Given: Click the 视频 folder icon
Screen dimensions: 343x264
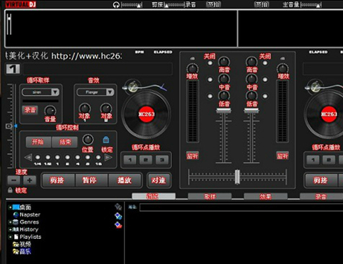Looking at the screenshot, I should 16,244.
